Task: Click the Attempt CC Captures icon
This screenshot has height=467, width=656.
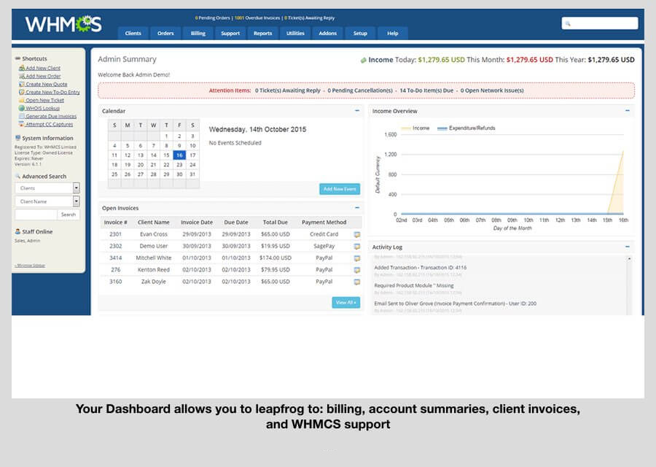Action: pos(22,124)
